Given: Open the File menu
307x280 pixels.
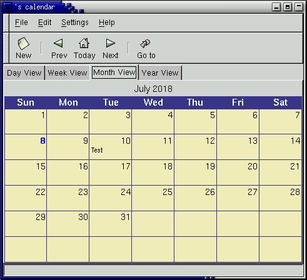Looking at the screenshot, I should tap(21, 22).
